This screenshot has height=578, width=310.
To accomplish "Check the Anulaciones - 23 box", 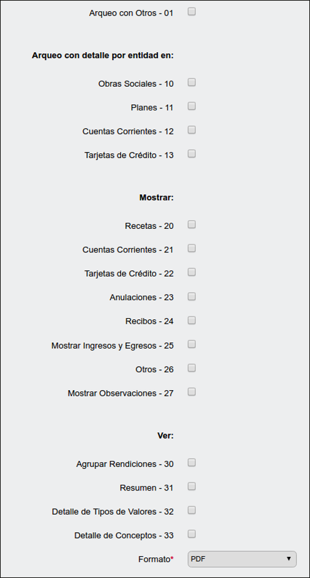I will (x=192, y=296).
